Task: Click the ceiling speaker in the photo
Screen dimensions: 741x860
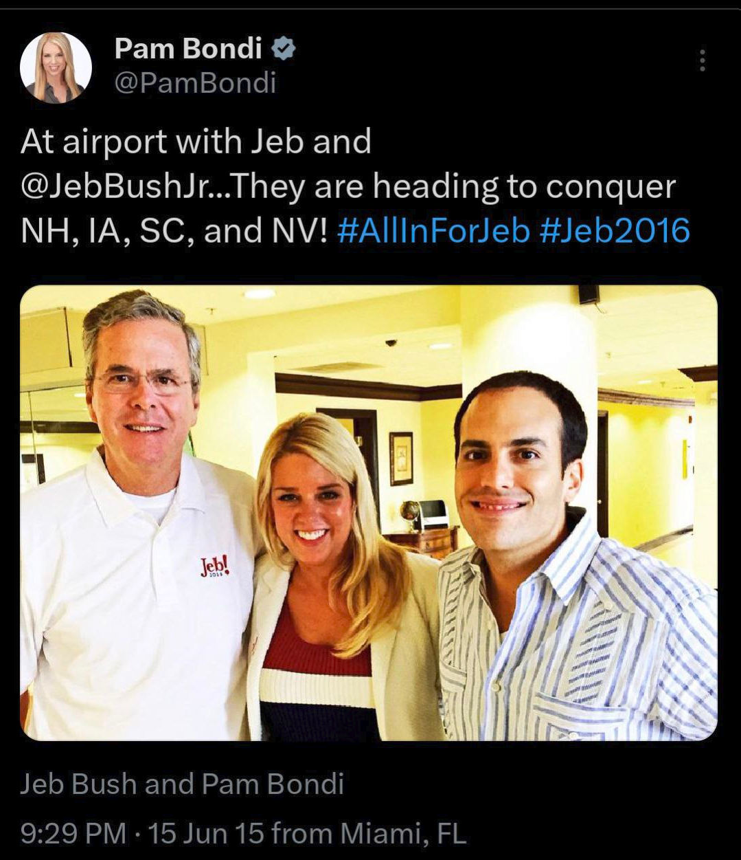Action: (589, 294)
